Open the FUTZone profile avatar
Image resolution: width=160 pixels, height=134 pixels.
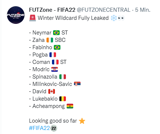tap(16, 15)
